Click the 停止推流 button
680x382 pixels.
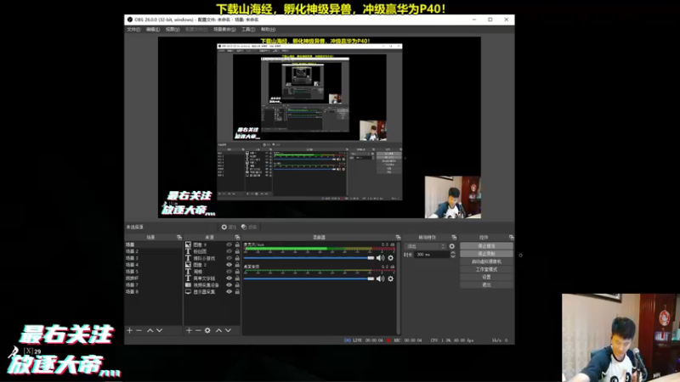tap(486, 246)
